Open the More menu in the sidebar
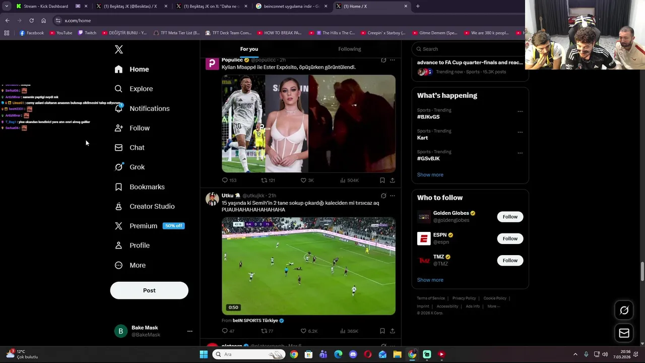The width and height of the screenshot is (645, 363). 131,265
